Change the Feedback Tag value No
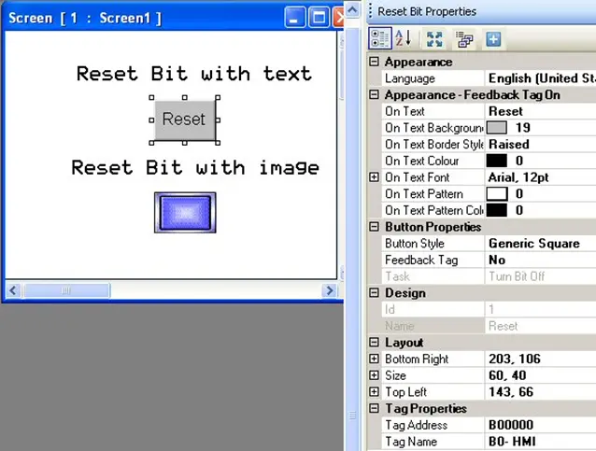The width and height of the screenshot is (596, 451). pyautogui.click(x=541, y=260)
